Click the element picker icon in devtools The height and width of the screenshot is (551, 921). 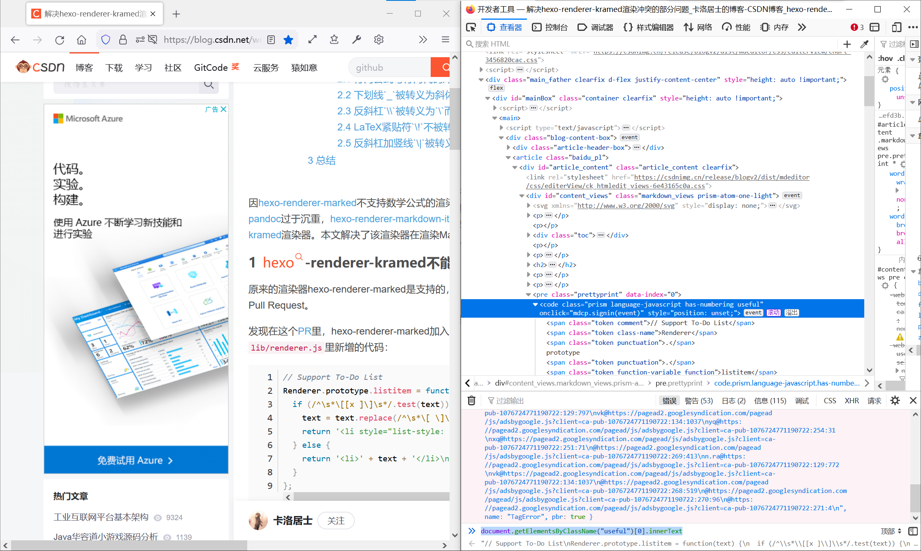point(471,28)
